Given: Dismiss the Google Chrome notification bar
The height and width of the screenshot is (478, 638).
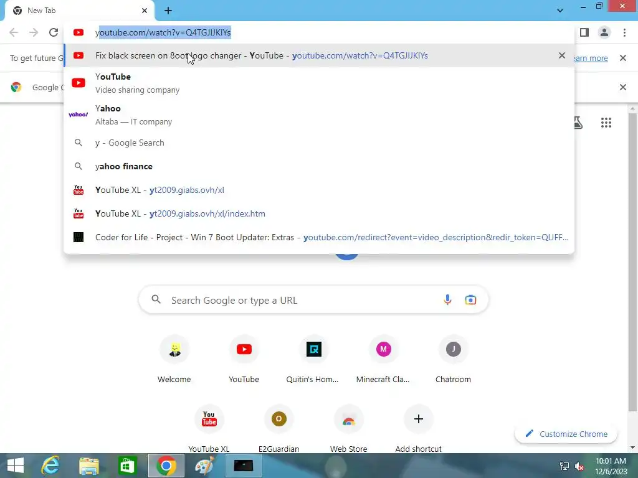Looking at the screenshot, I should (623, 87).
